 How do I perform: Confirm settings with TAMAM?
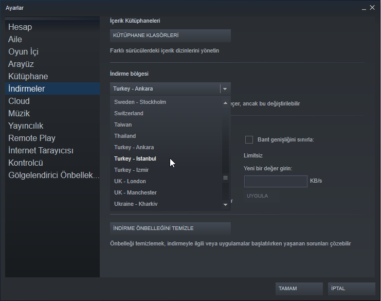coord(299,289)
